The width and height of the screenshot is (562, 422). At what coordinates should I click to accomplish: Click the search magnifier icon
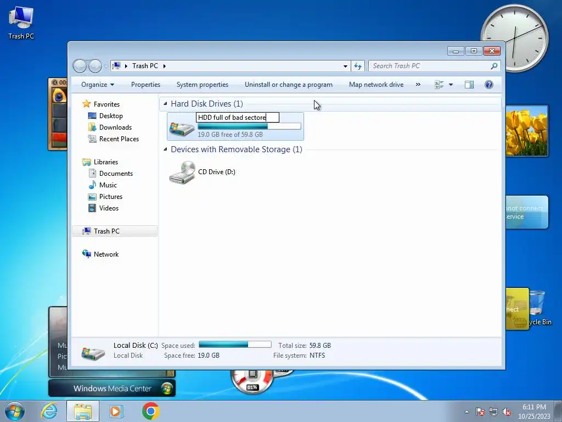tap(494, 66)
